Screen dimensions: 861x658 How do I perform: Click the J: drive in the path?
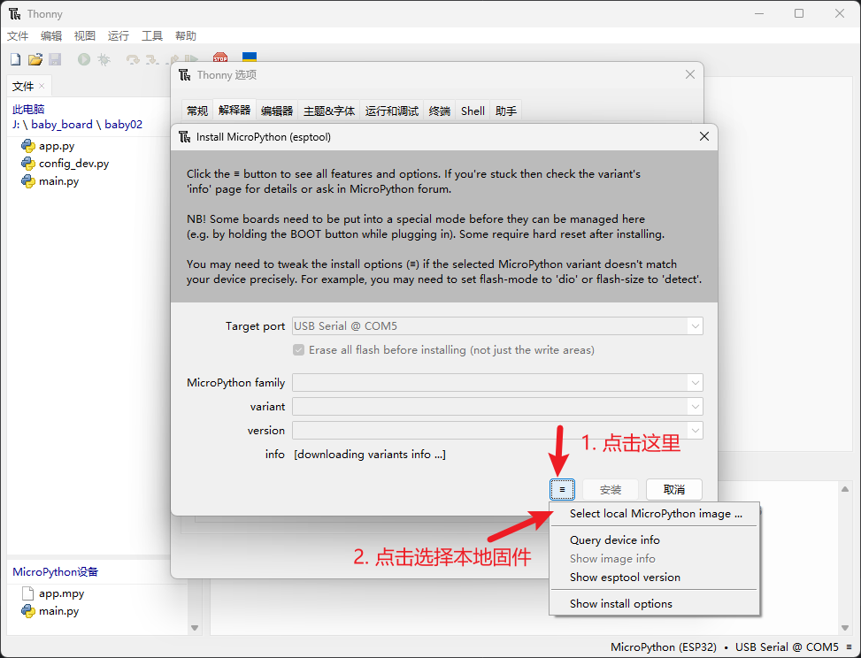tap(16, 125)
